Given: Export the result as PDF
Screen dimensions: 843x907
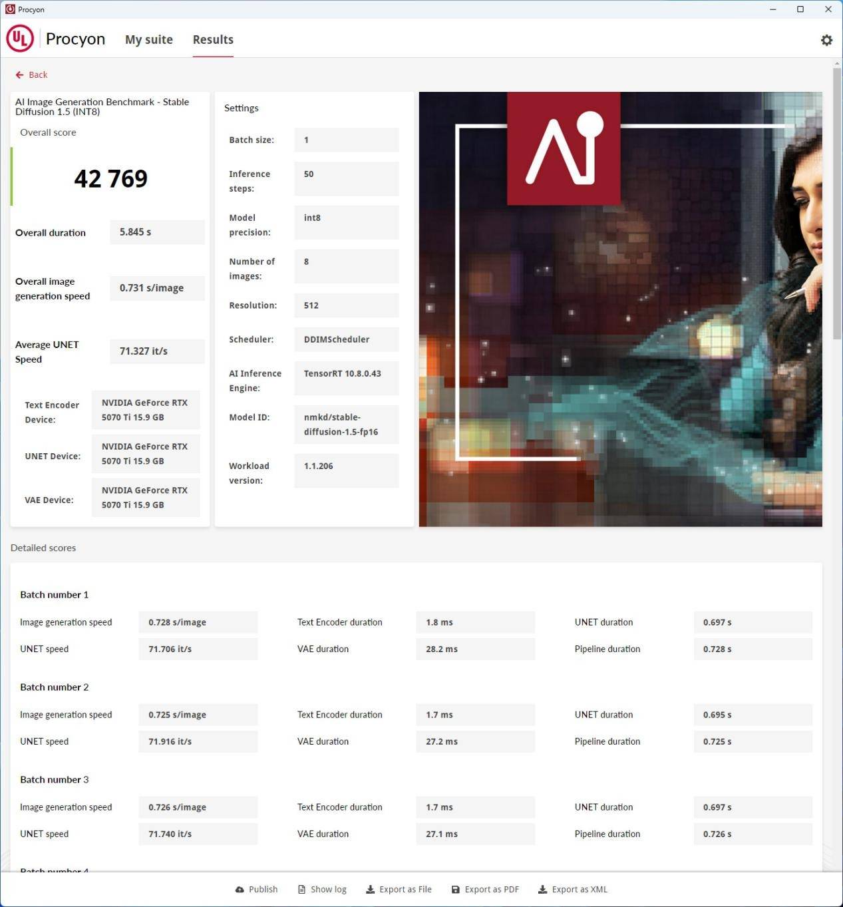Looking at the screenshot, I should coord(485,889).
